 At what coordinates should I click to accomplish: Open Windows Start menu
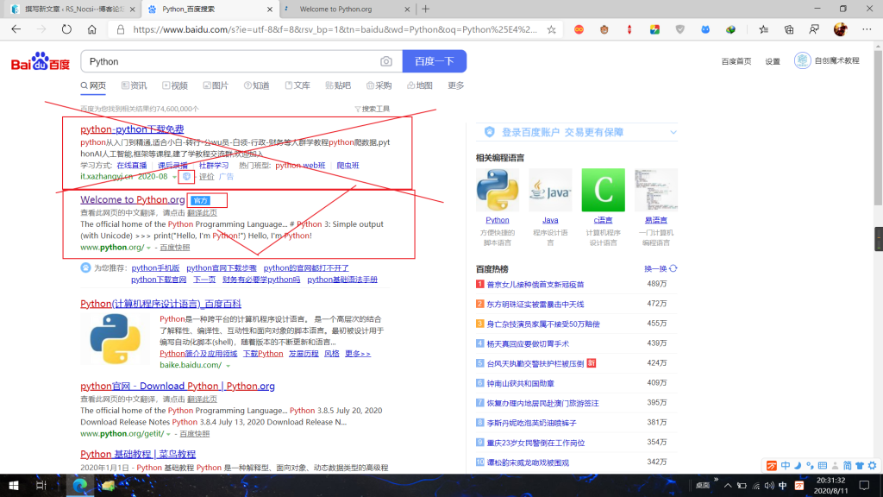[14, 485]
